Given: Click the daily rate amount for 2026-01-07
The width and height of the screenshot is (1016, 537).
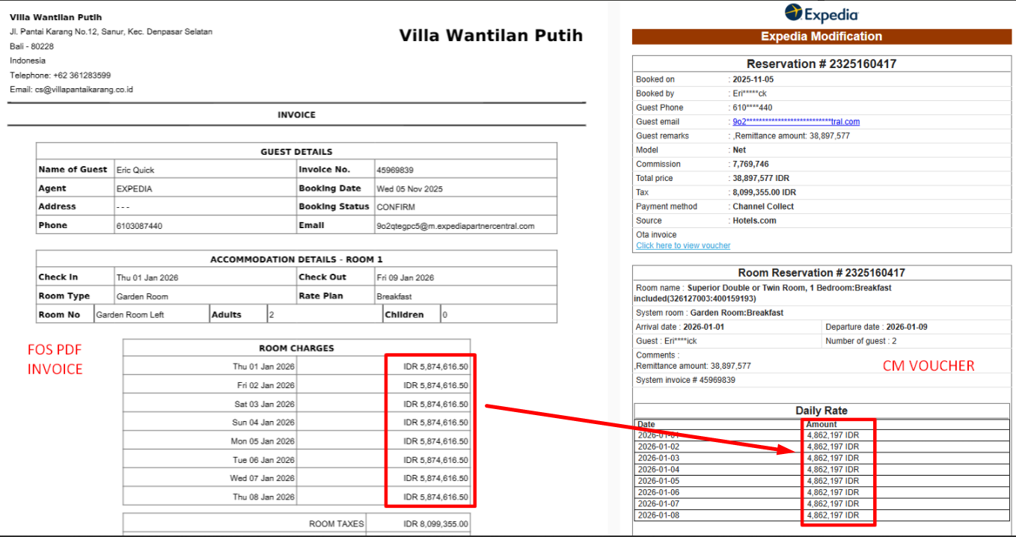Looking at the screenshot, I should [x=833, y=504].
